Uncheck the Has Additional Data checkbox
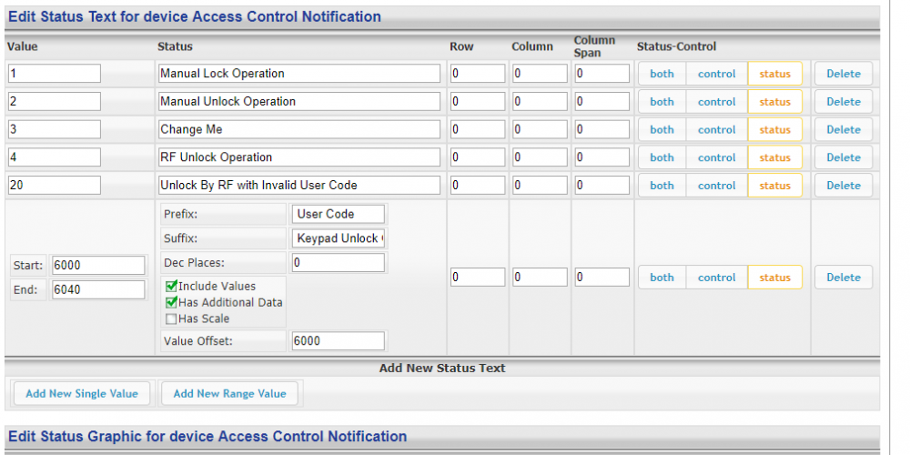 (x=170, y=303)
